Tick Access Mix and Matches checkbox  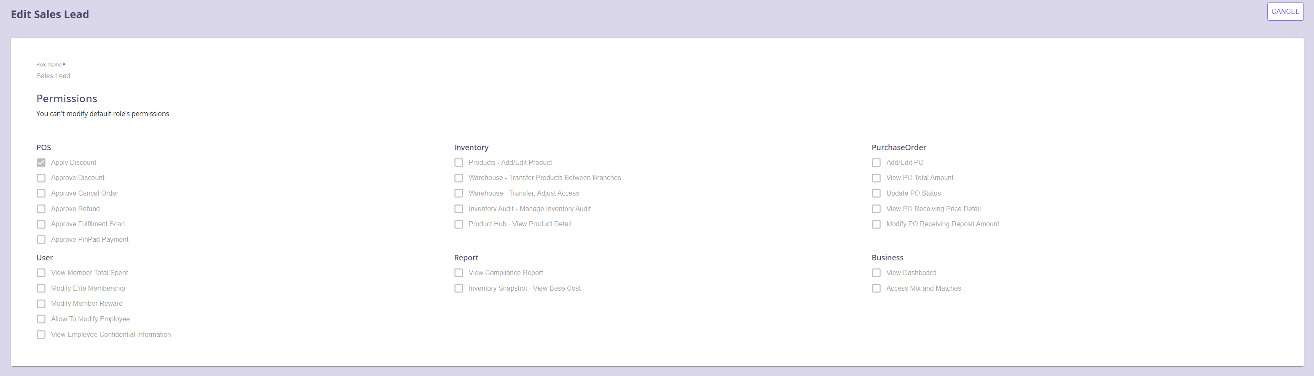[x=876, y=289]
